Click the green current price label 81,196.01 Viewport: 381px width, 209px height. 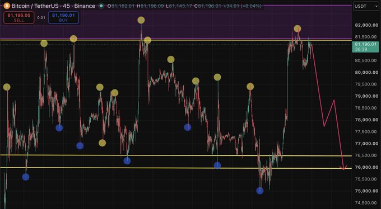pyautogui.click(x=365, y=44)
